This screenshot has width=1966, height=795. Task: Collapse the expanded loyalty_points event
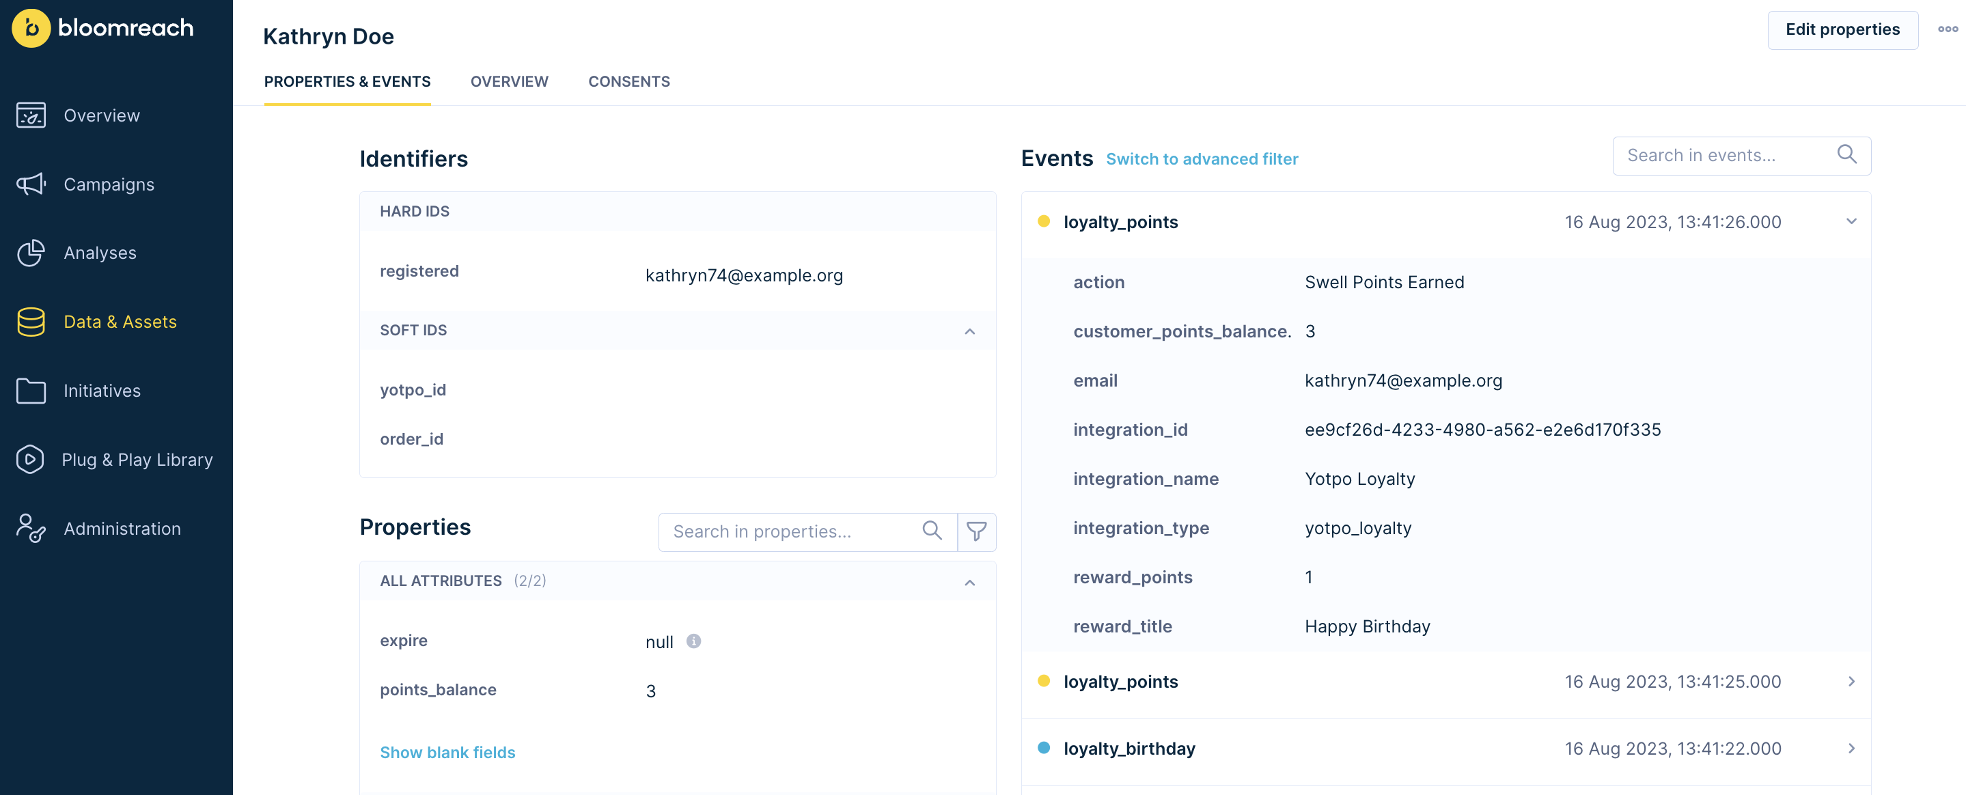click(1851, 221)
